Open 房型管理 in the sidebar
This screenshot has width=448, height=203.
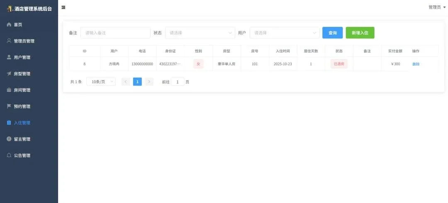click(29, 74)
